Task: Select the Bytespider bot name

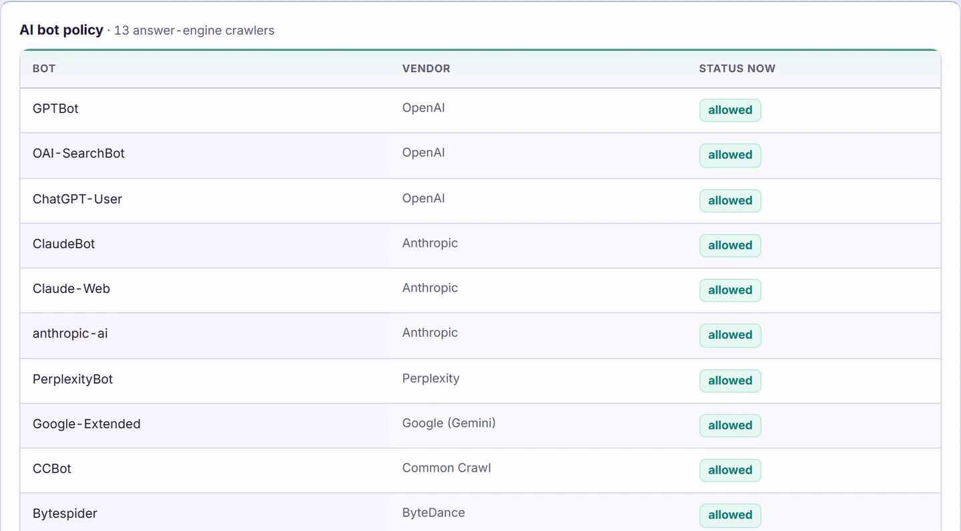Action: click(x=65, y=514)
